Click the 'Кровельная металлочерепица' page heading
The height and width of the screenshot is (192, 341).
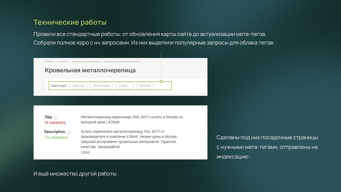click(90, 70)
